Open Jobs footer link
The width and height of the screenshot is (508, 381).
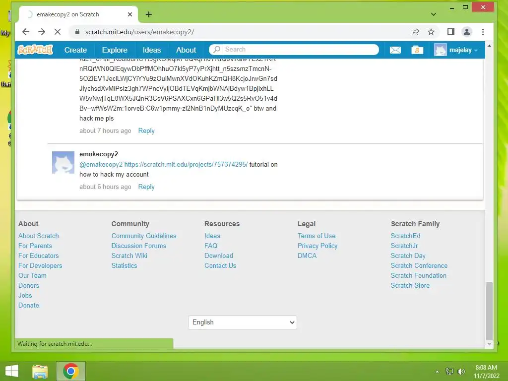(x=25, y=295)
